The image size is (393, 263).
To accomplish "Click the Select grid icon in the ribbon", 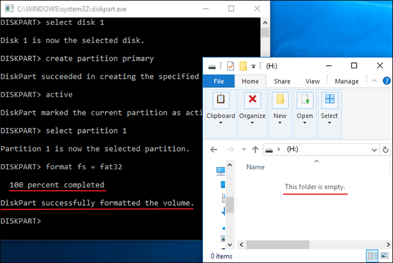I will point(329,100).
